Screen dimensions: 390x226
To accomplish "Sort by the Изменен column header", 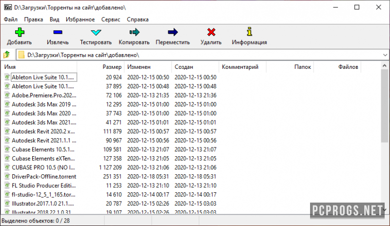I will [x=139, y=67].
